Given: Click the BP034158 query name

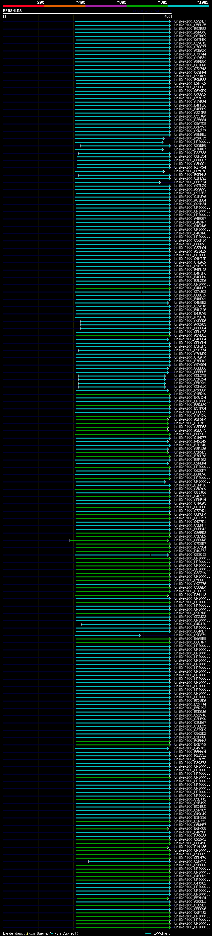Looking at the screenshot, I should point(12,11).
